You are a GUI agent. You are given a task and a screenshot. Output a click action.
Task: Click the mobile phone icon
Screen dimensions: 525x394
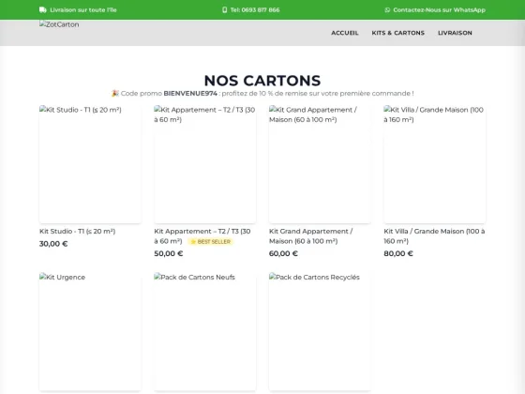pyautogui.click(x=225, y=10)
